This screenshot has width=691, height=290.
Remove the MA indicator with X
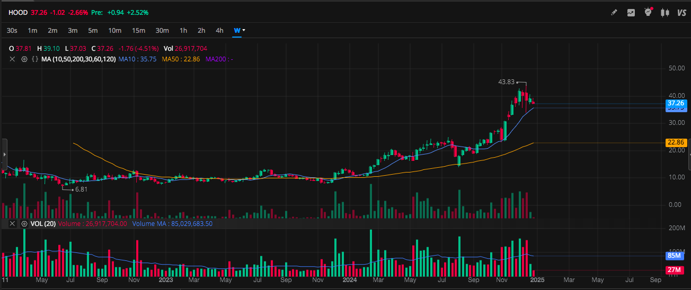13,59
